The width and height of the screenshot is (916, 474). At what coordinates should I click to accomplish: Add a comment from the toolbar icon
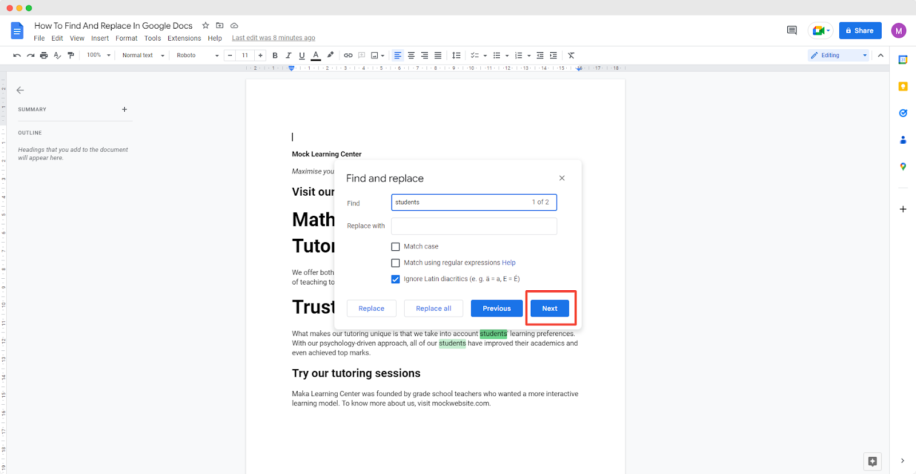tap(362, 56)
